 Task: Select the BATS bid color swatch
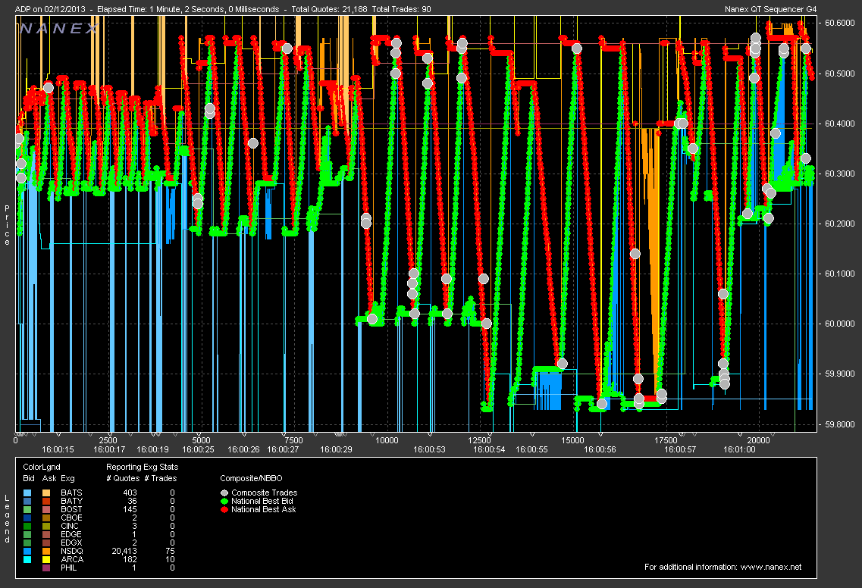tap(27, 493)
